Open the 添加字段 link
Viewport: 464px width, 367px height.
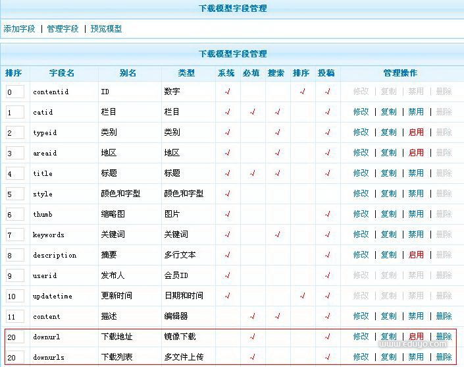pos(19,29)
